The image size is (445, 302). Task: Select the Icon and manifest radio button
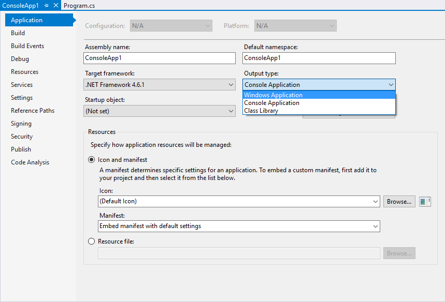tap(92, 160)
